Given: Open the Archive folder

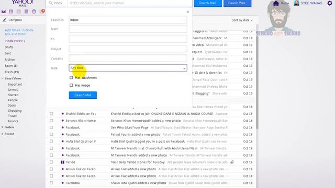Looking at the screenshot, I should (9, 60).
